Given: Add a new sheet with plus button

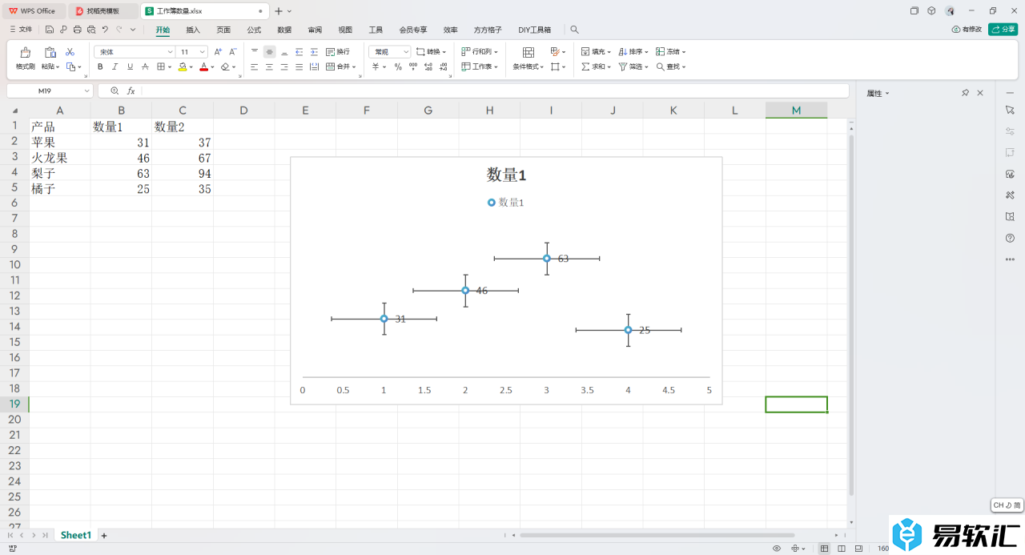Looking at the screenshot, I should (x=103, y=535).
